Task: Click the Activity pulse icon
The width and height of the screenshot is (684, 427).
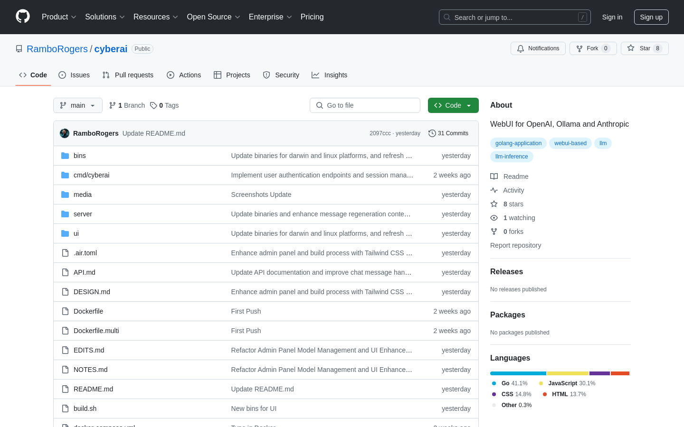Action: click(x=494, y=190)
